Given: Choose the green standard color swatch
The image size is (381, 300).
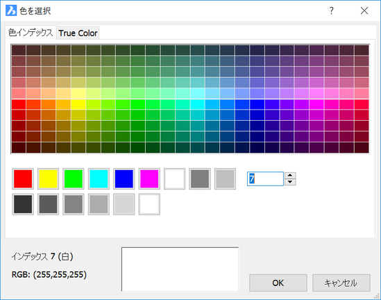Looking at the screenshot, I should click(x=74, y=179).
